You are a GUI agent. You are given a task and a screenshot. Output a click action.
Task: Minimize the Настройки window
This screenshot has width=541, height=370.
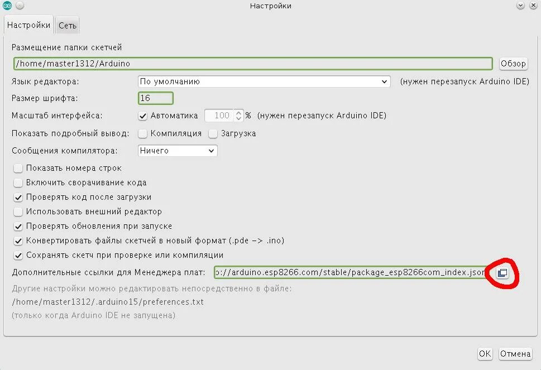click(x=521, y=6)
